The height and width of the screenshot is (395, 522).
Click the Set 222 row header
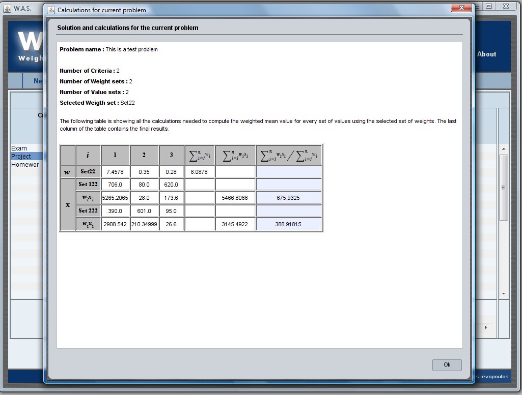pyautogui.click(x=88, y=211)
